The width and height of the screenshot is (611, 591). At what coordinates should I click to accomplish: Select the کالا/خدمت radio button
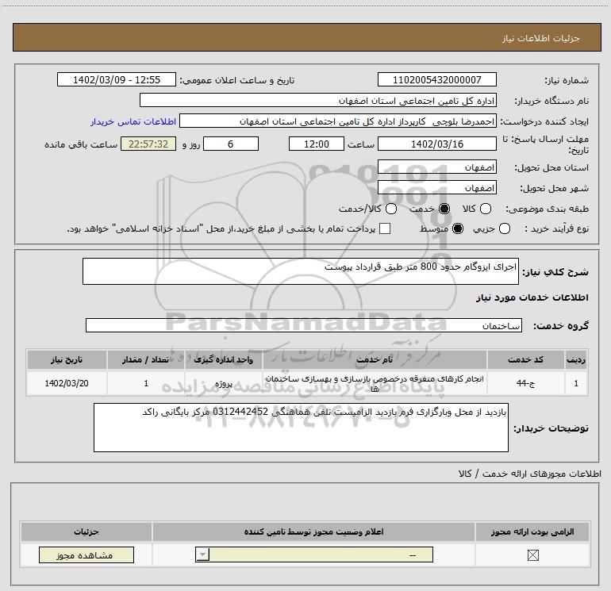pyautogui.click(x=391, y=209)
